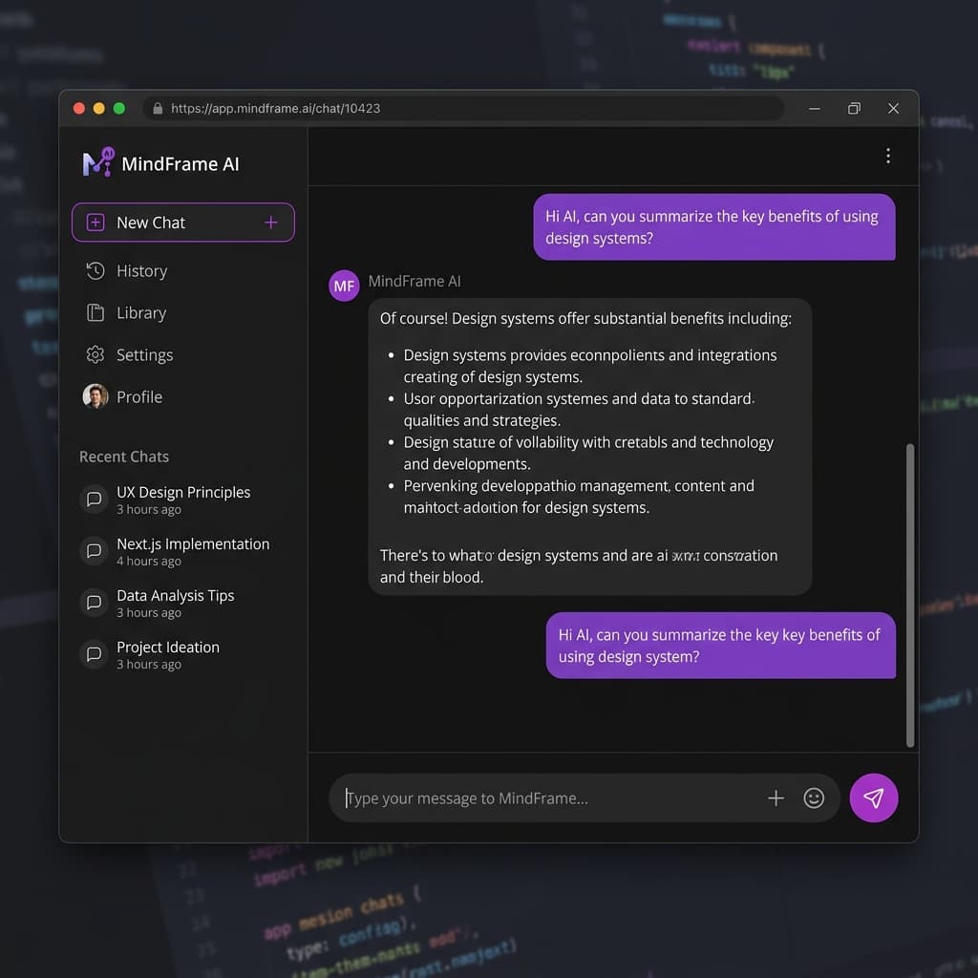Click the second user message about key key benefits
978x978 pixels.
click(721, 646)
